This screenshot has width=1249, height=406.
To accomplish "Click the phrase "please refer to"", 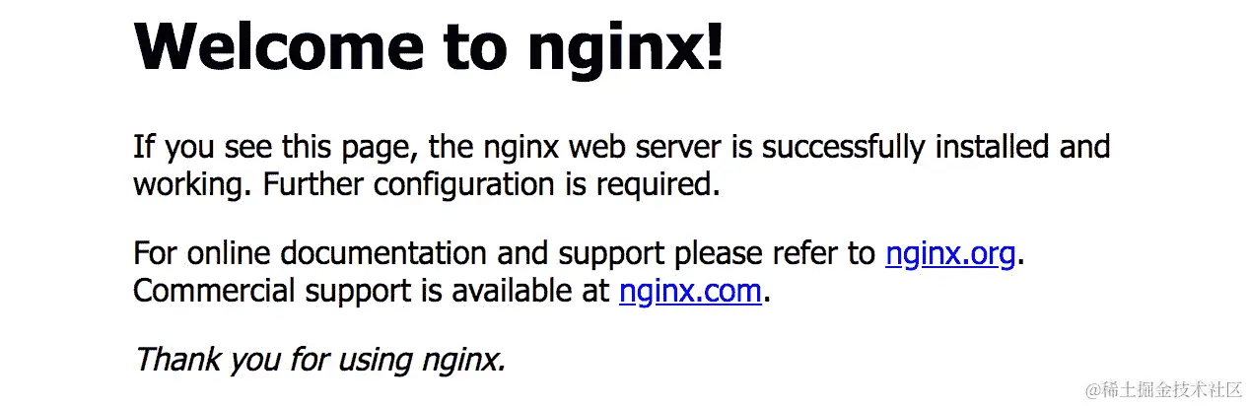I will 775,254.
